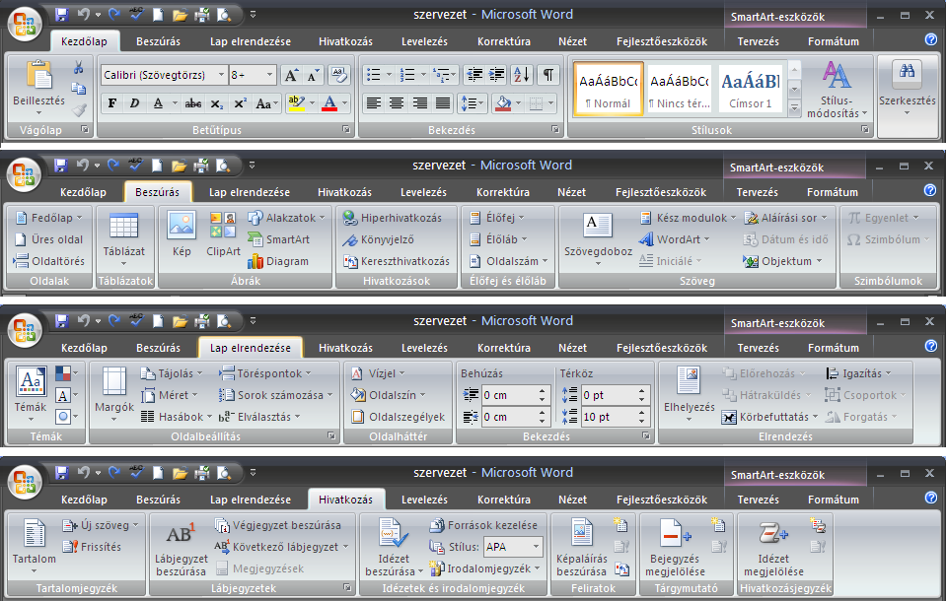Click the Végjegyzet beszúrása button

coord(278,525)
